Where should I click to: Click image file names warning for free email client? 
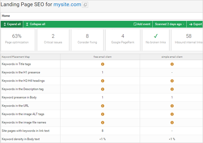click(x=102, y=123)
